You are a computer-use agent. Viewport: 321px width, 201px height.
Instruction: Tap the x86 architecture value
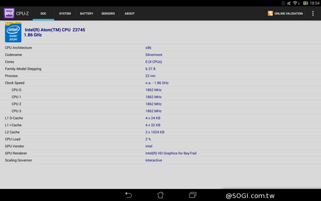point(148,48)
